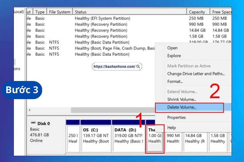Choose Shrink Volume in the context menu

click(x=181, y=99)
